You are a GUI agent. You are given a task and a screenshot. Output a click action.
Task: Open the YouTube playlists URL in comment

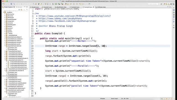pos(75,16)
